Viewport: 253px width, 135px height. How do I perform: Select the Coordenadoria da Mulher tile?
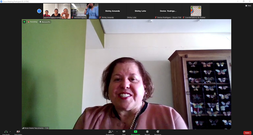[196, 11]
